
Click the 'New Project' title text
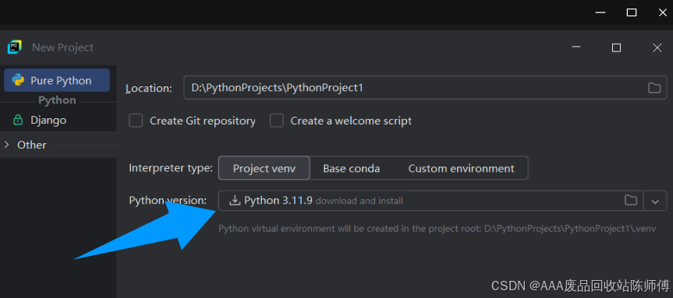[x=62, y=47]
